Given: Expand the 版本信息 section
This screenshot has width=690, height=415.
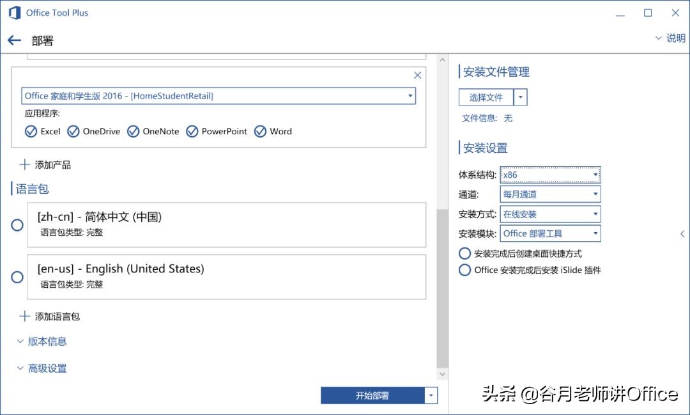Looking at the screenshot, I should 42,341.
